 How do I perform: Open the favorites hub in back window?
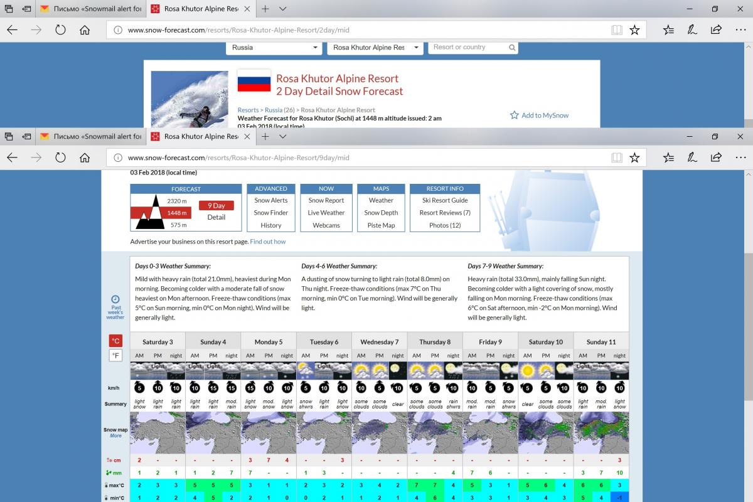[x=668, y=29]
